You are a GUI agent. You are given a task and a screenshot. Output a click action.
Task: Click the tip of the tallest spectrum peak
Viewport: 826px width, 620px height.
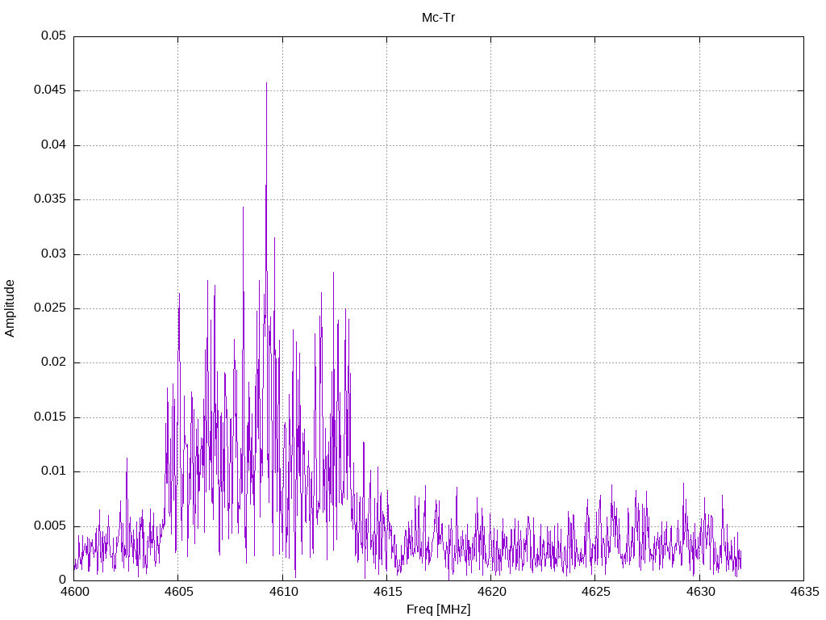pos(266,82)
